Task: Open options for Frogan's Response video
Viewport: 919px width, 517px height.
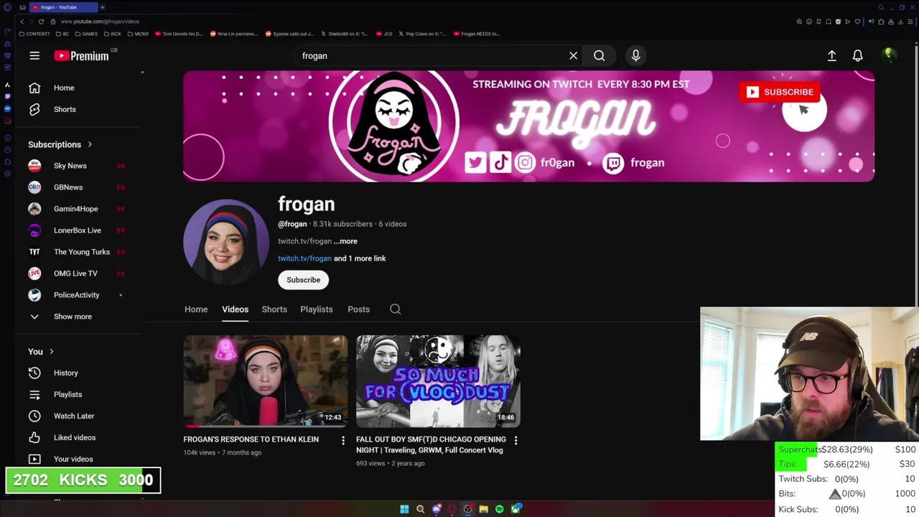Action: coord(342,440)
